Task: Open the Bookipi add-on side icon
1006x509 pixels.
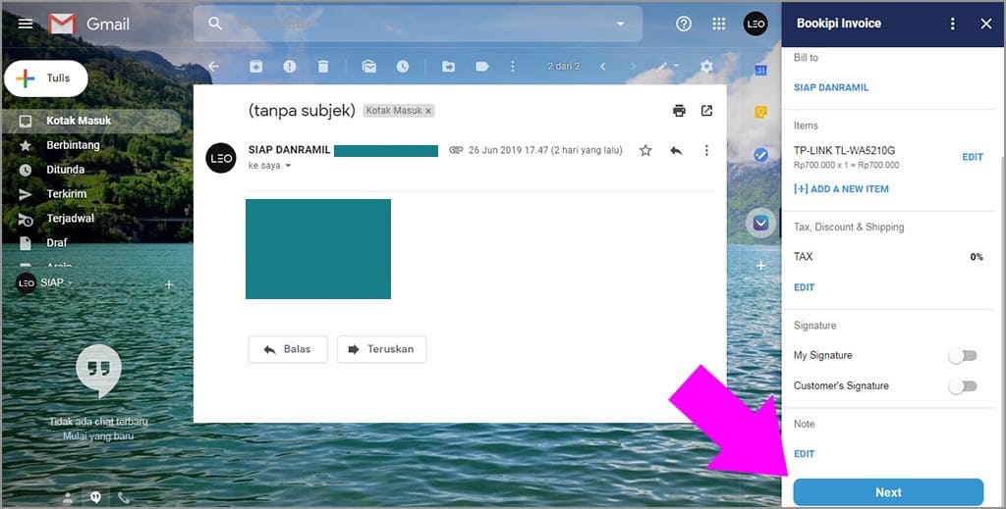Action: (x=760, y=224)
